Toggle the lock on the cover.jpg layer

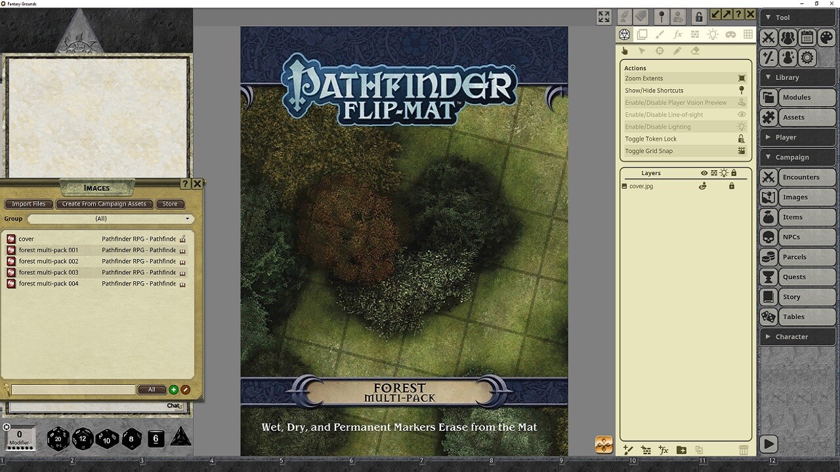pos(732,186)
